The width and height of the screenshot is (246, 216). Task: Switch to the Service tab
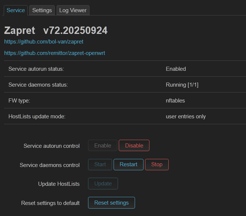pyautogui.click(x=16, y=10)
